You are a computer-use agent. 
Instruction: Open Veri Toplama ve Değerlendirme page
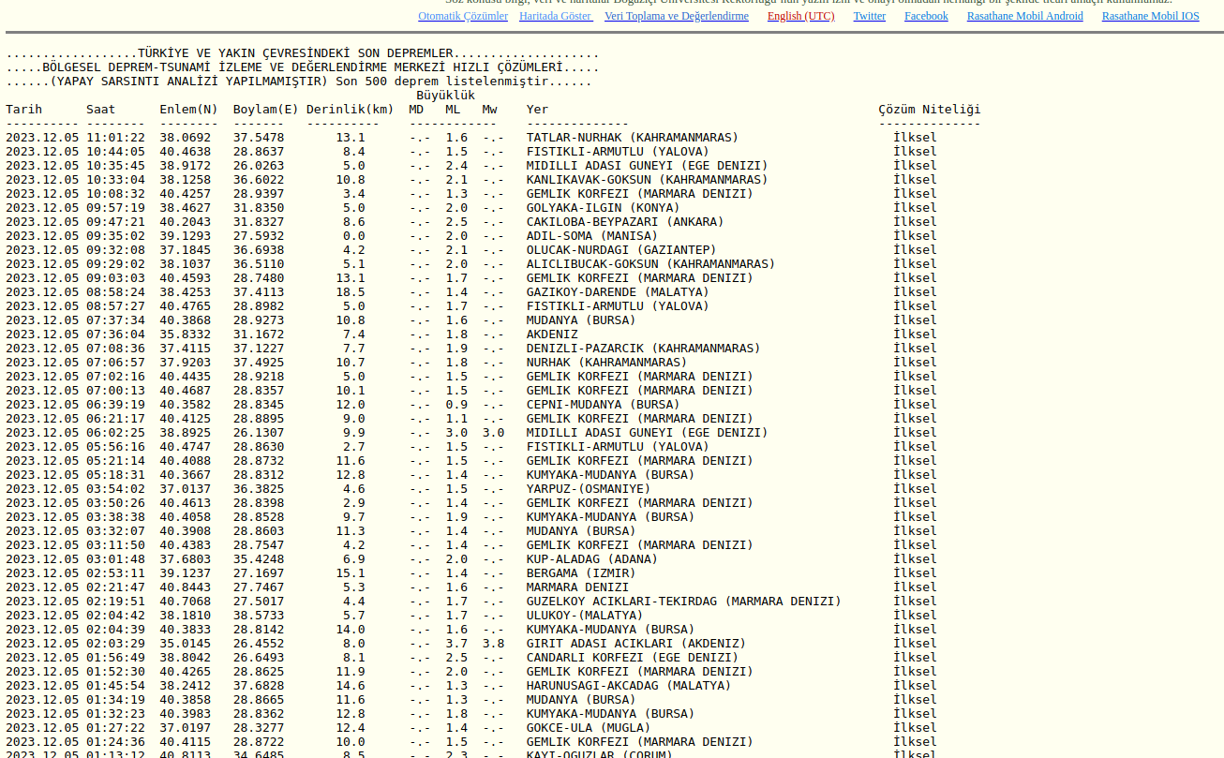pos(676,16)
